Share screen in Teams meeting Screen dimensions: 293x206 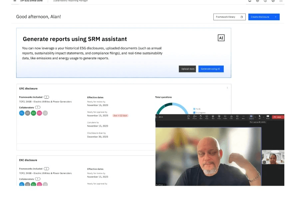click(x=268, y=117)
